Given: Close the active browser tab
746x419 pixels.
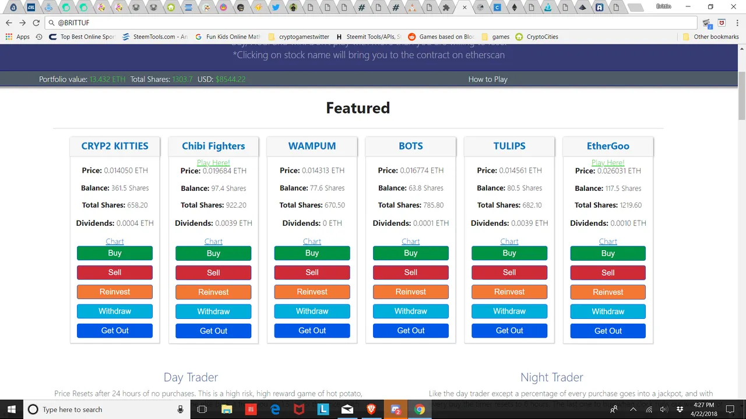Looking at the screenshot, I should [x=465, y=8].
